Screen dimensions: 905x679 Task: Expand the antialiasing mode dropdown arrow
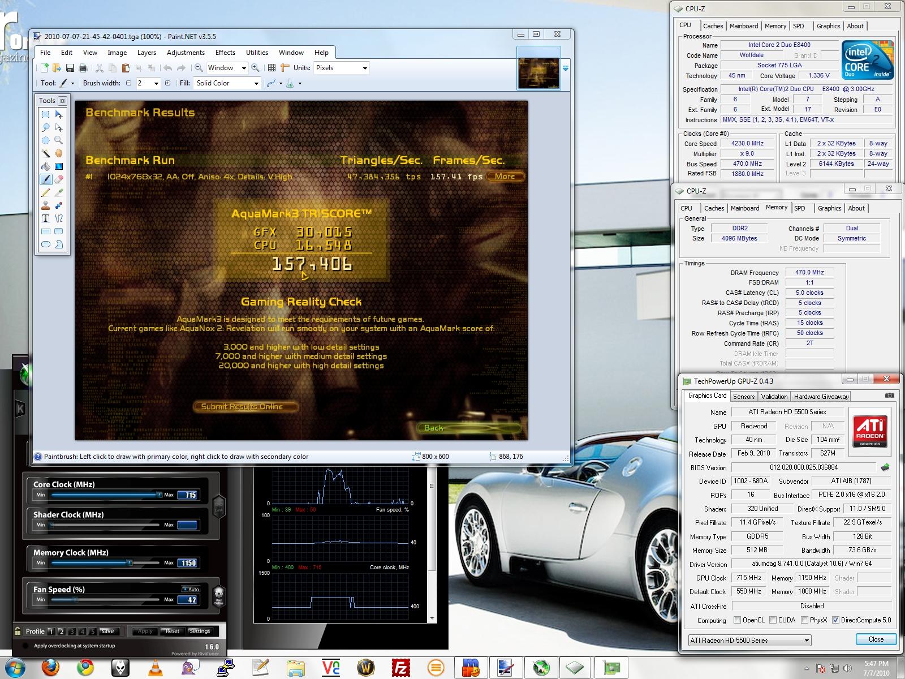280,83
